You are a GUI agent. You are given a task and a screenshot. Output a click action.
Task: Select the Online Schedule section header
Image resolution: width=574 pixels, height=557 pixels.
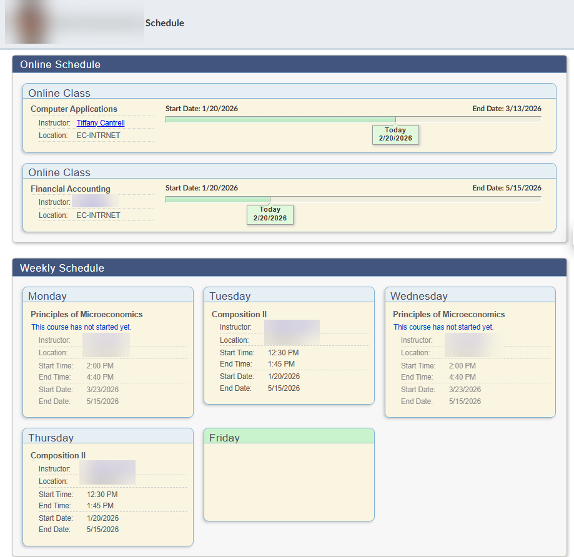(x=60, y=64)
